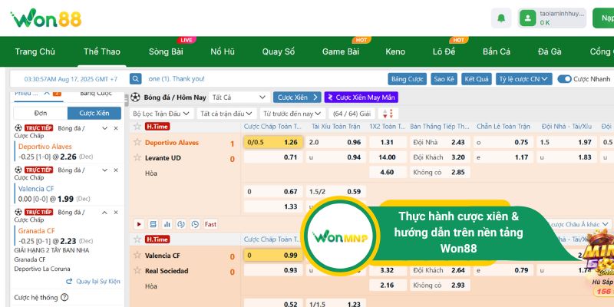Select the Cược Xiên bet slip tab
Viewport: 614px width, 307px height.
tap(94, 113)
